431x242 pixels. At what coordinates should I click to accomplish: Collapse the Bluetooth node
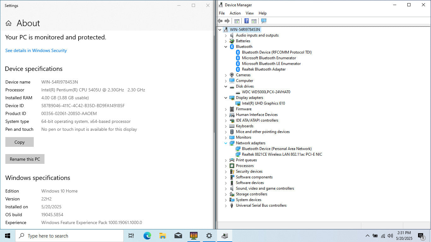[x=226, y=47]
